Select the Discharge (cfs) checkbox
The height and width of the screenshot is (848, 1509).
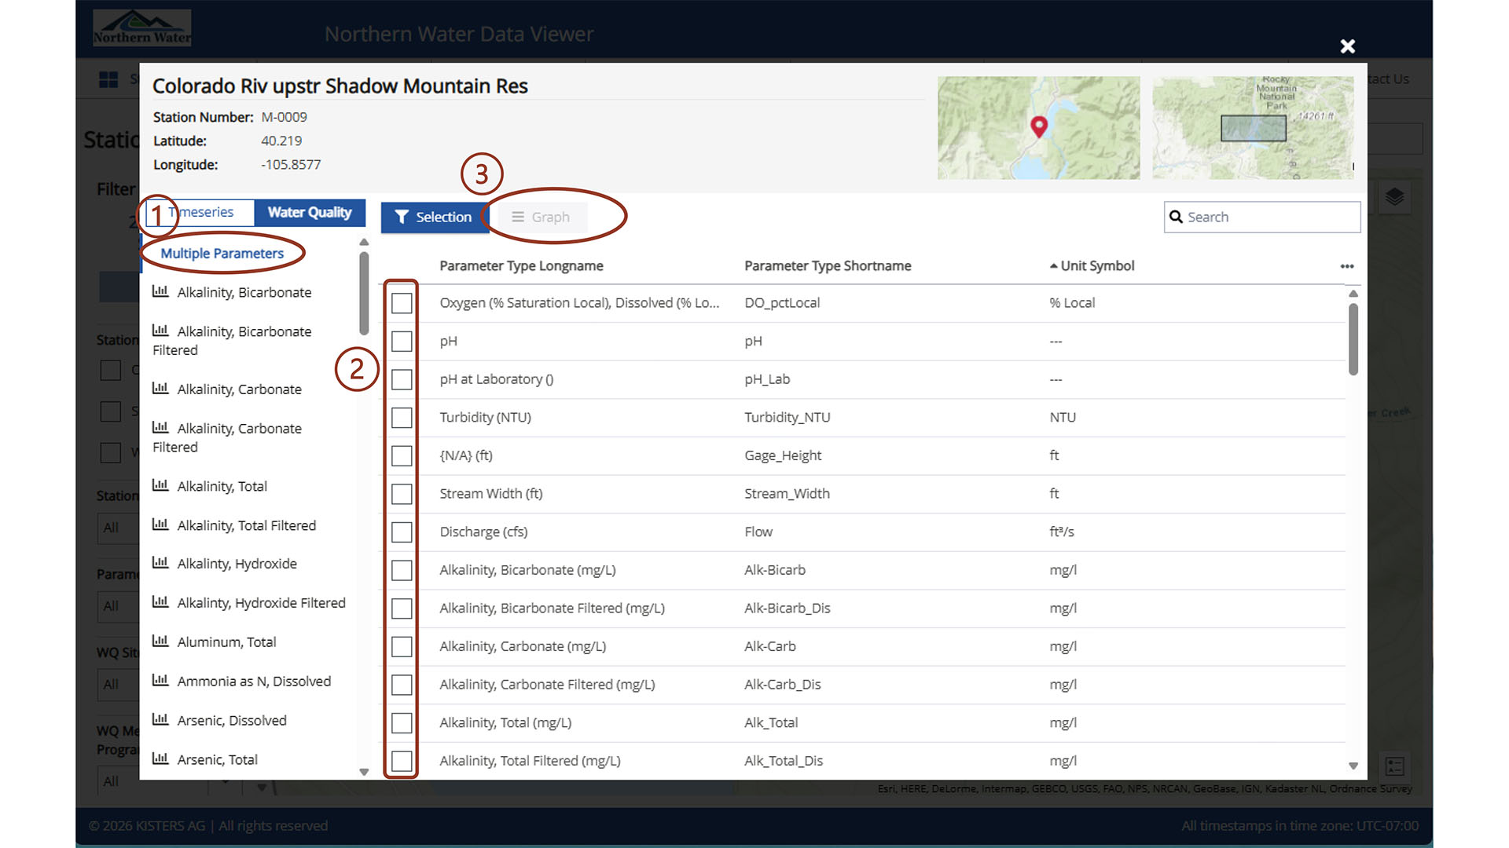point(402,532)
